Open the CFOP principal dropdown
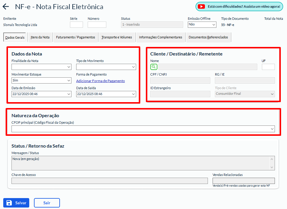Viewport: 287px width, 209px height. [x=143, y=129]
